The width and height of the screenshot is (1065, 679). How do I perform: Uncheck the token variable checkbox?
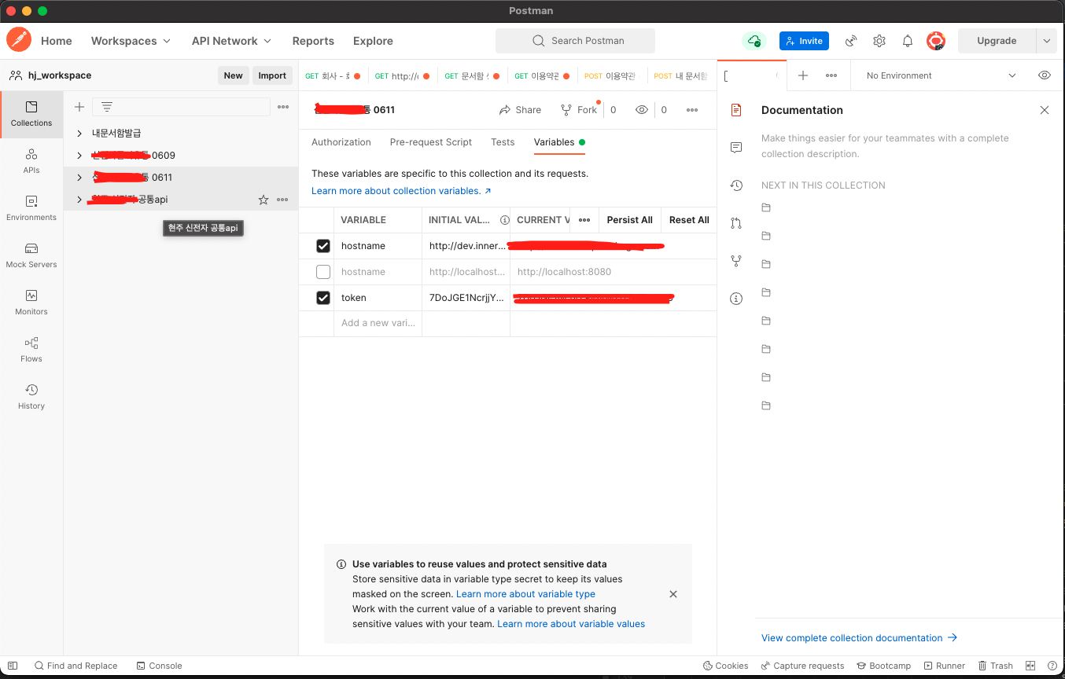click(x=323, y=298)
